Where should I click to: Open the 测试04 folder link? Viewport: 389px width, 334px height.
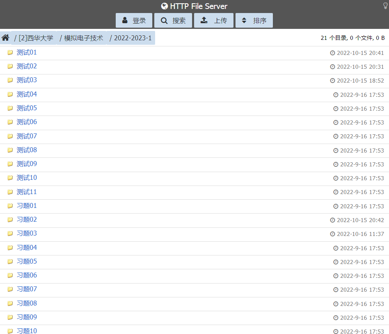26,94
